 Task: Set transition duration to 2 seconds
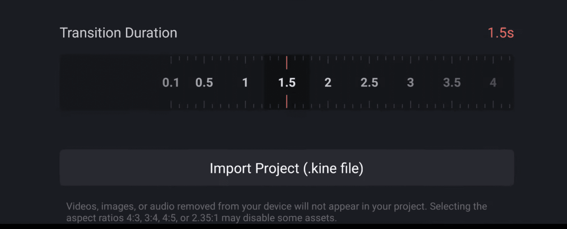pyautogui.click(x=328, y=83)
